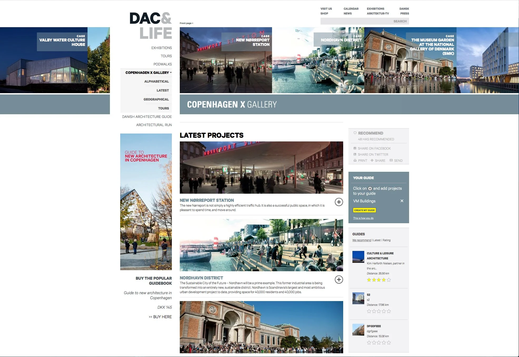Screen dimensions: 519x357
Task: Open 'This is how you do' link
Action: [x=363, y=218]
